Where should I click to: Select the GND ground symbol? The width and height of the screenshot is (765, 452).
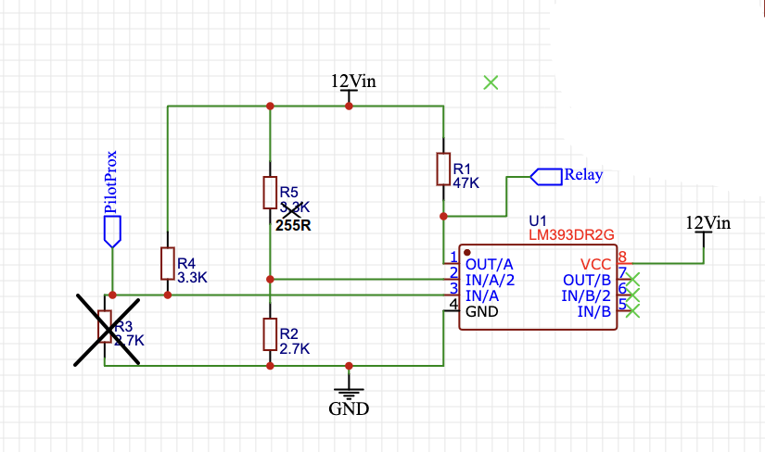349,393
